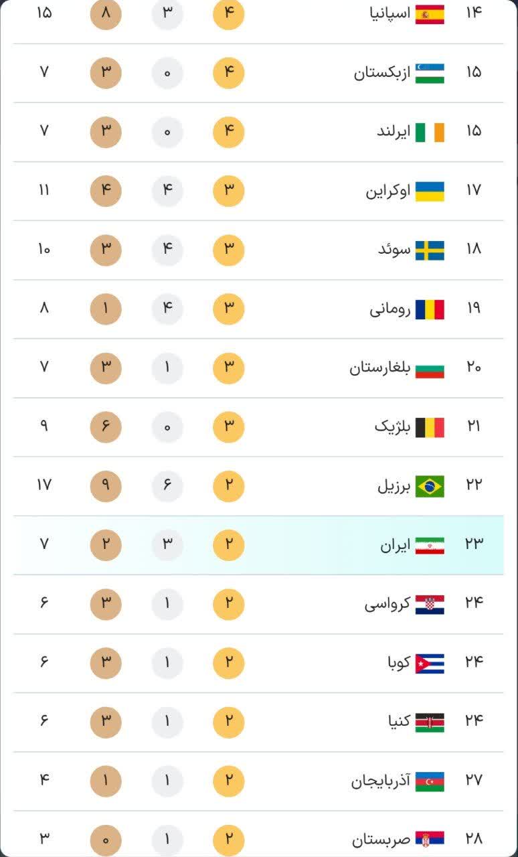Select Ukraine's silver medal count badge
This screenshot has width=518, height=857.
(167, 191)
